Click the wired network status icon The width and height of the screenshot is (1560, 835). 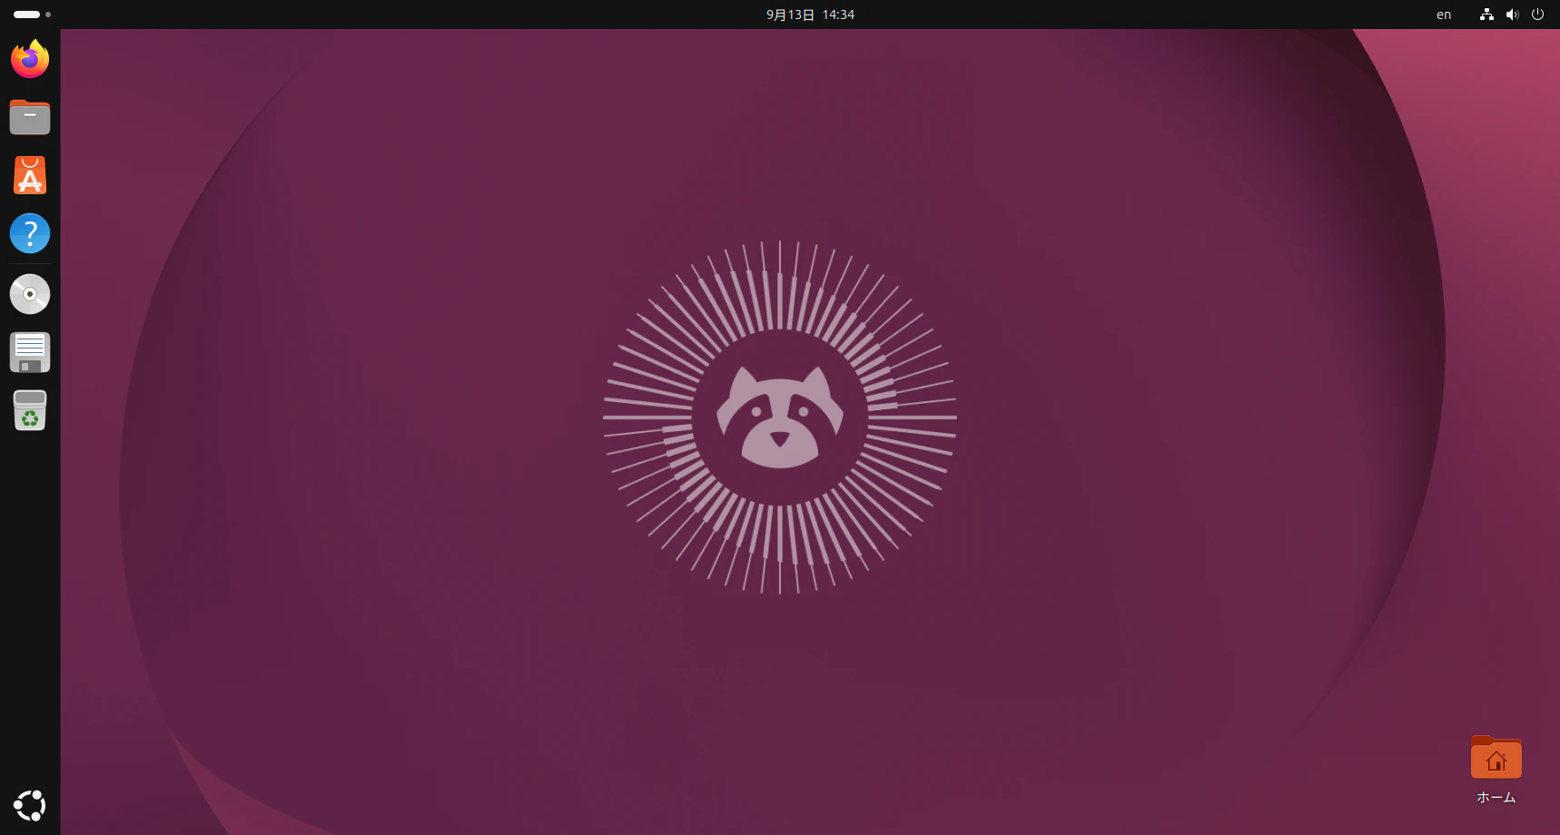[x=1486, y=15]
